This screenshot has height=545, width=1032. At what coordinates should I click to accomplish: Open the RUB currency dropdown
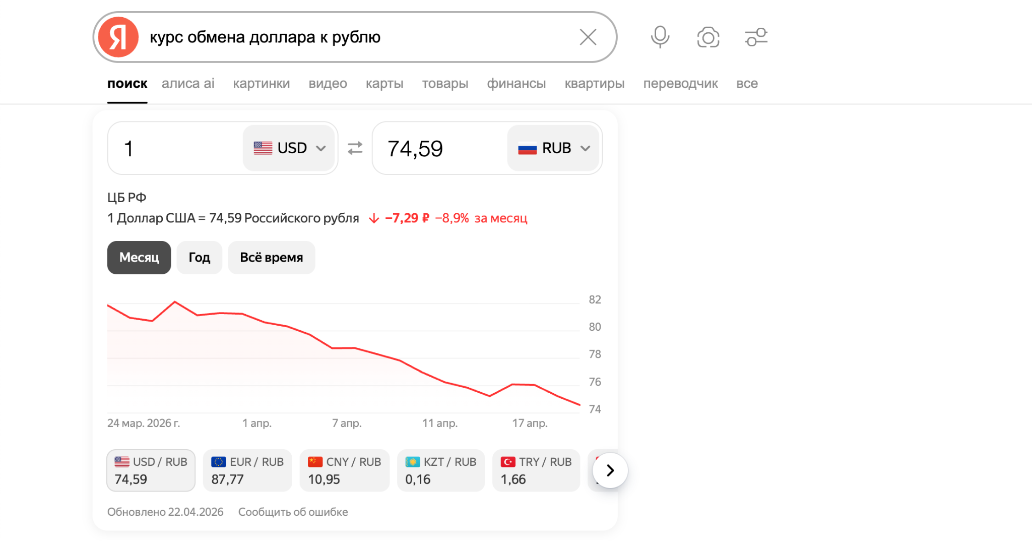pos(553,148)
